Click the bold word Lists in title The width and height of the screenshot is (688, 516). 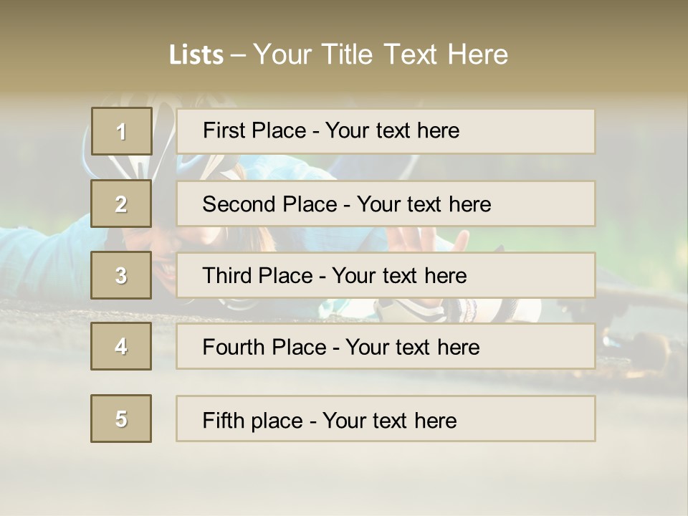tap(196, 55)
